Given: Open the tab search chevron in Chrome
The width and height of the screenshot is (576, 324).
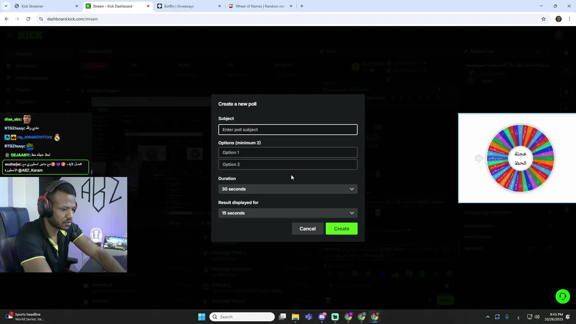Looking at the screenshot, I should click(x=6, y=6).
